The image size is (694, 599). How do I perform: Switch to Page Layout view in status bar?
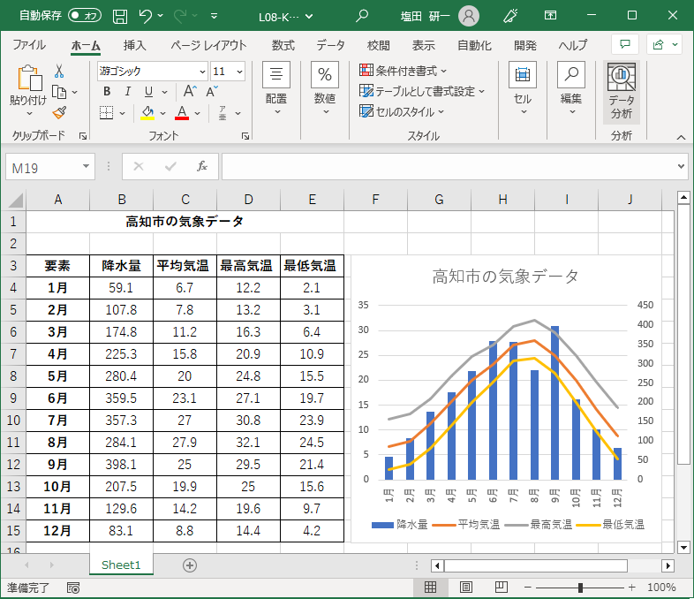coord(466,588)
